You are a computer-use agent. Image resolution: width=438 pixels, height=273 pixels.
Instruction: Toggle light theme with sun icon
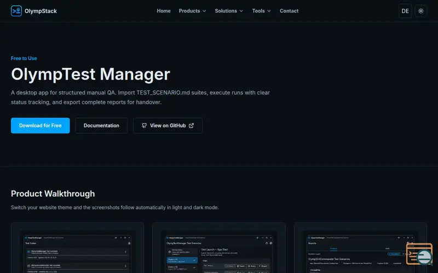[x=420, y=11]
